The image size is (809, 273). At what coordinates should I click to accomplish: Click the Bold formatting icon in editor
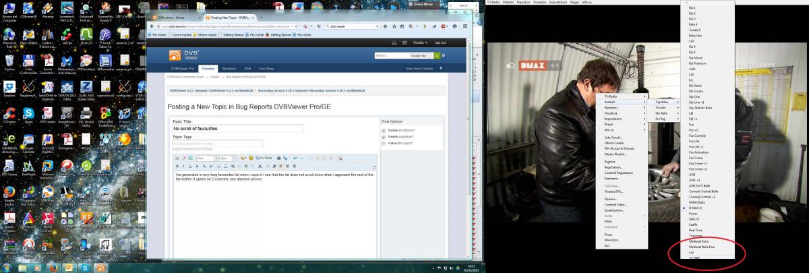(x=179, y=166)
